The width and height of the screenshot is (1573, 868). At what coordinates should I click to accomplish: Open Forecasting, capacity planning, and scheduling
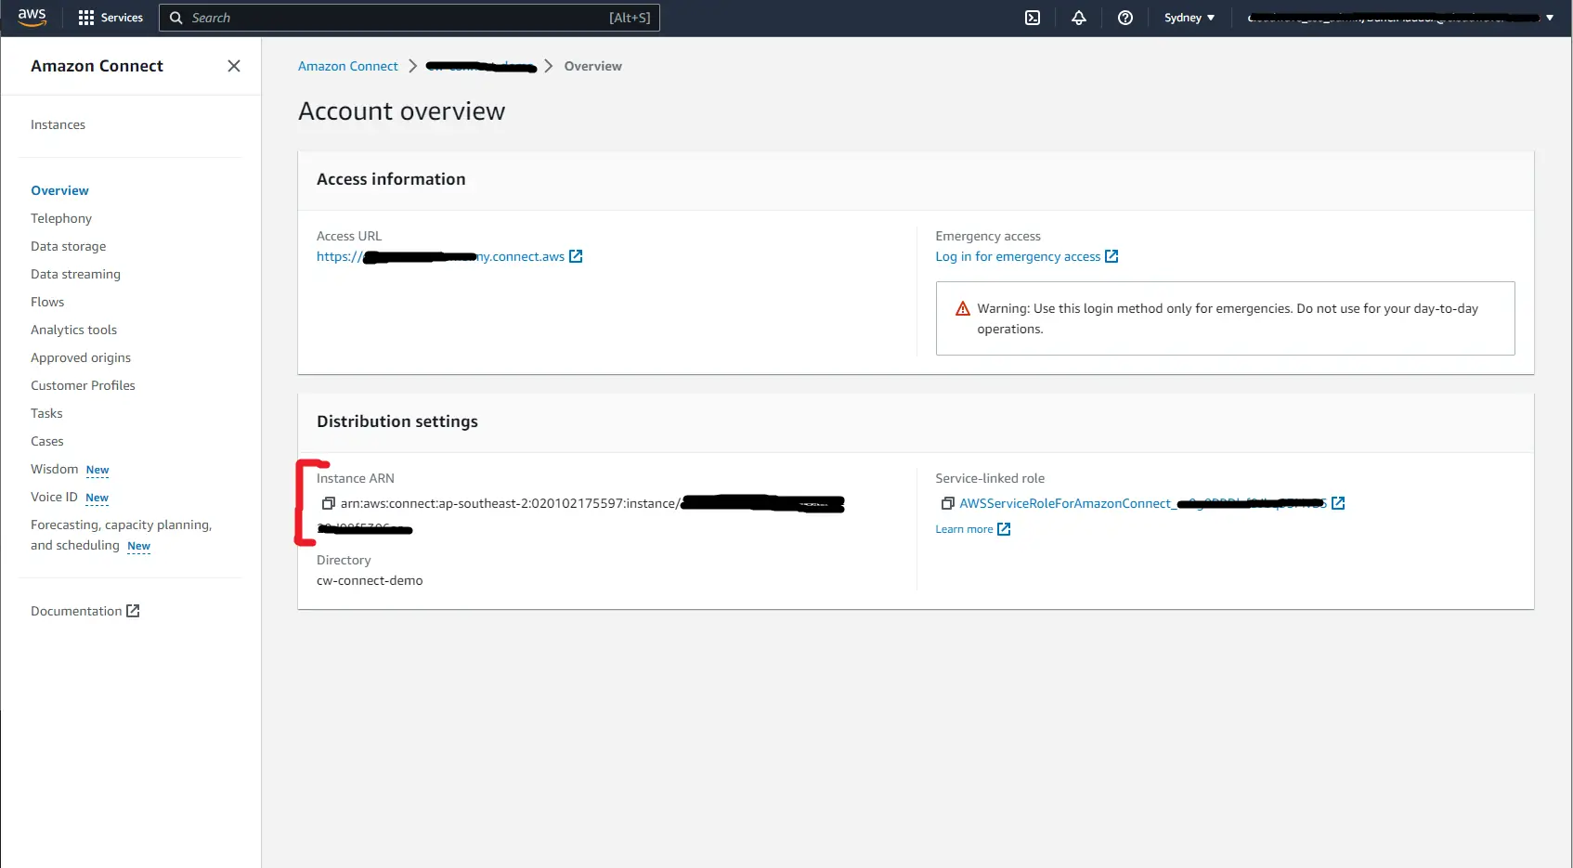tap(121, 535)
